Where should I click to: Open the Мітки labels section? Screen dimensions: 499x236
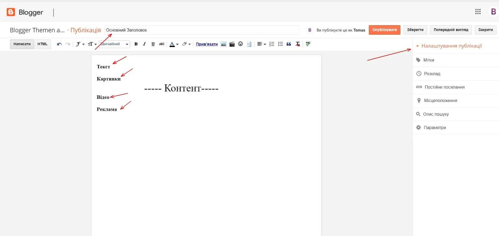[x=456, y=60]
